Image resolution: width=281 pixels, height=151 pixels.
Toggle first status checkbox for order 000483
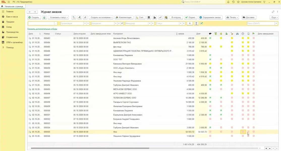pos(210,38)
